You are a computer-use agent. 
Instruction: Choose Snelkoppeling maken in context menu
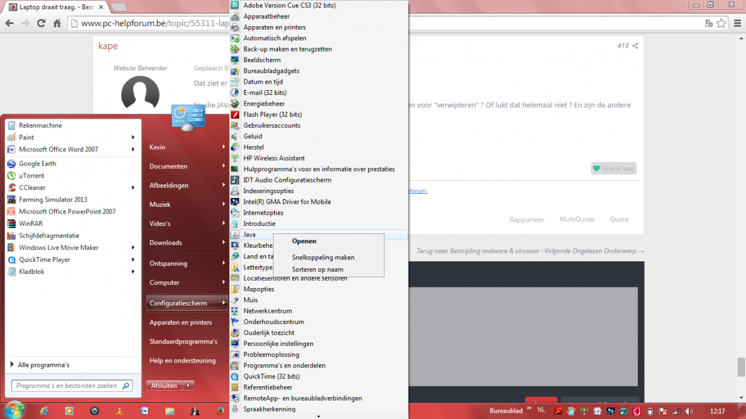pos(323,258)
